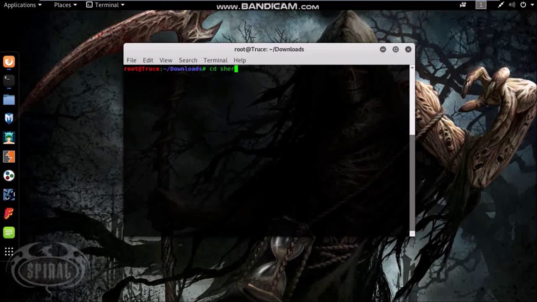This screenshot has width=537, height=302.
Task: Minimize the terminal window
Action: [383, 49]
